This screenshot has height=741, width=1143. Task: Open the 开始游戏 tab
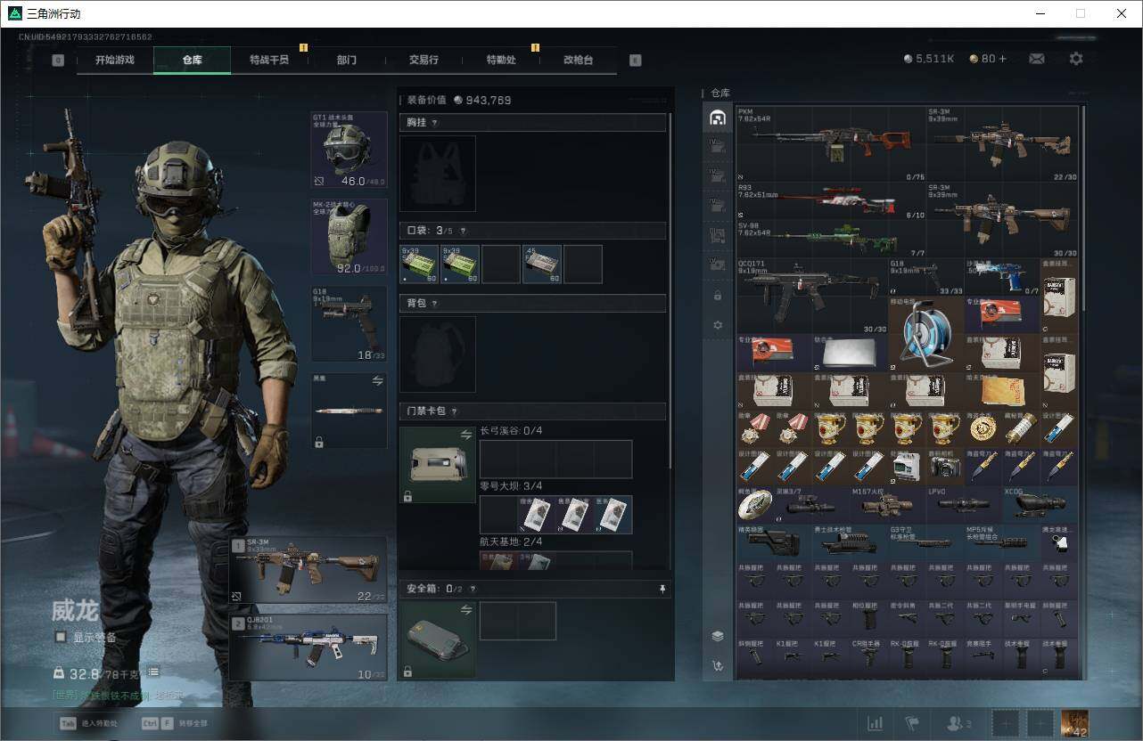coord(115,60)
